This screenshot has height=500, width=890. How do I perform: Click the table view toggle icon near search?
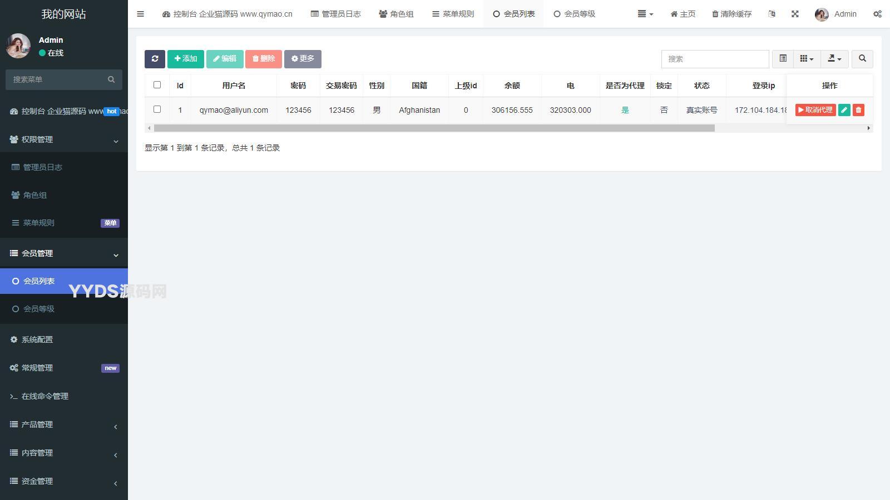tap(783, 59)
